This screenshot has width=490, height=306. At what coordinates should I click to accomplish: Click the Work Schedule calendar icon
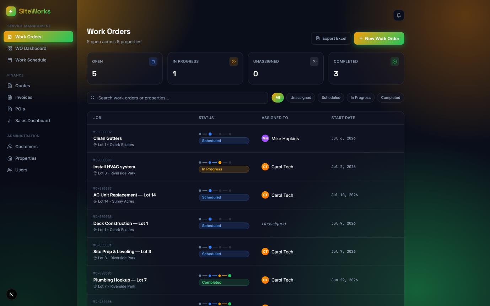(10, 60)
